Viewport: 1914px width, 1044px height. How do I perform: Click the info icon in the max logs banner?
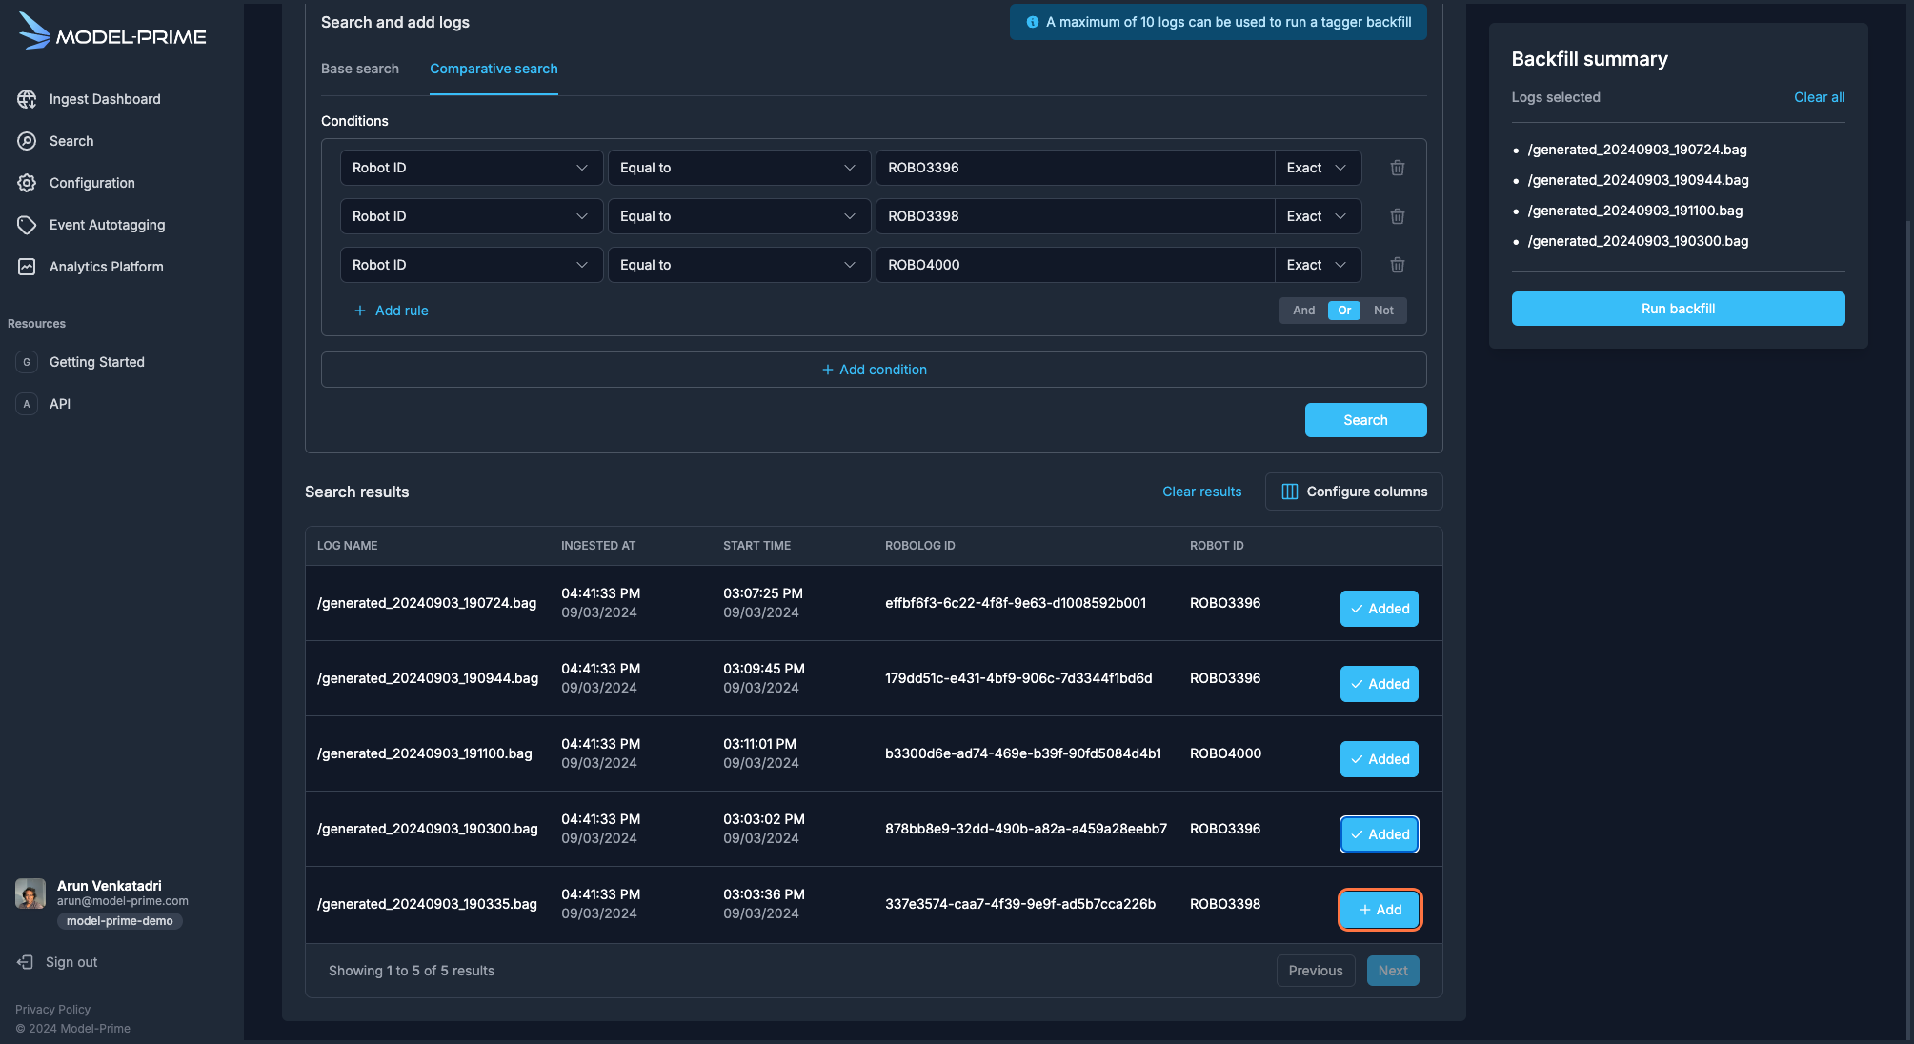[1033, 22]
